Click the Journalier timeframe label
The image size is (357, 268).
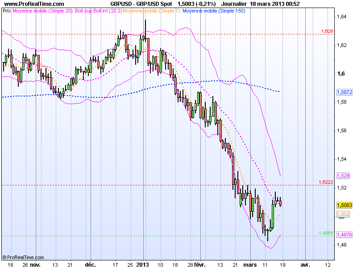click(234, 4)
